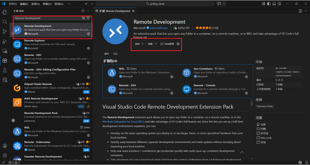Open the microsoft.com publisher link
The width and height of the screenshot is (310, 165).
tap(159, 28)
